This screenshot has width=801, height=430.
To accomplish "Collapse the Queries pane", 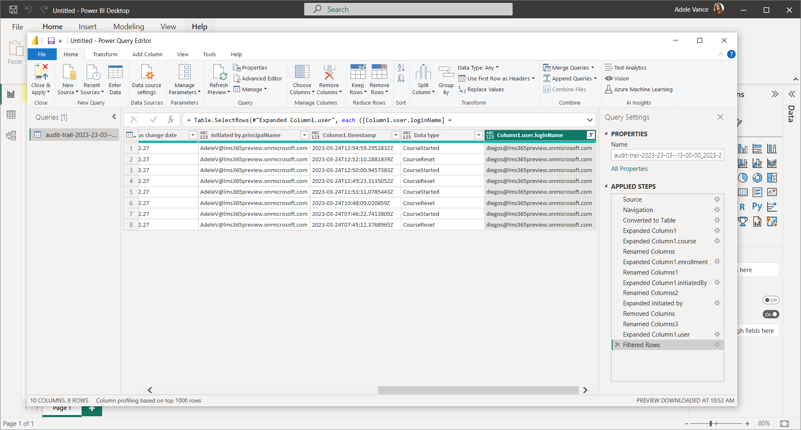I will coord(114,117).
